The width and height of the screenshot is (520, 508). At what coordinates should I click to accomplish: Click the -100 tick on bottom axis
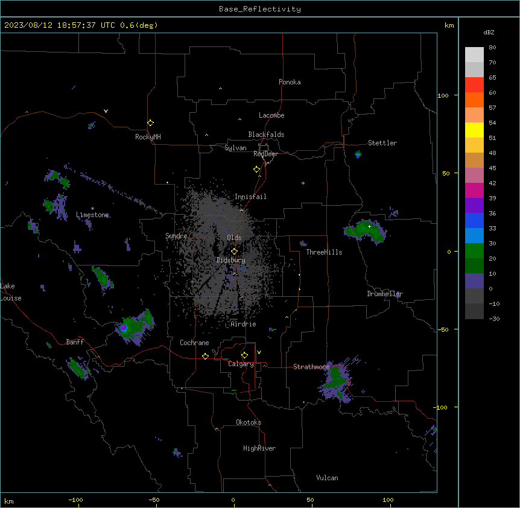point(75,500)
